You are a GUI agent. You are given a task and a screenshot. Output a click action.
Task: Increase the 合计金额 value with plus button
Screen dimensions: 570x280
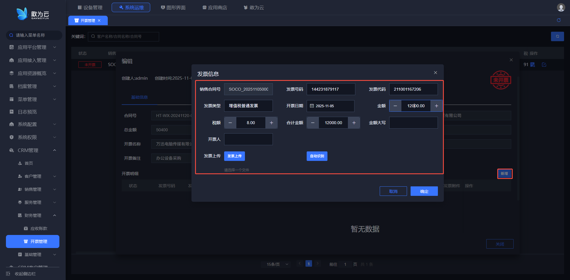tap(354, 123)
